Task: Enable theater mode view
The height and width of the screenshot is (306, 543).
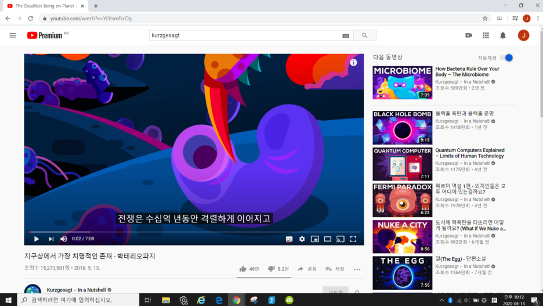Action: point(328,239)
